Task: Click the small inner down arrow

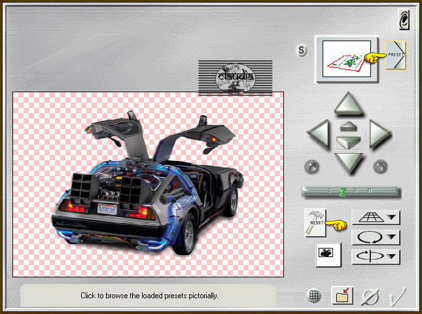Action: pos(348,143)
